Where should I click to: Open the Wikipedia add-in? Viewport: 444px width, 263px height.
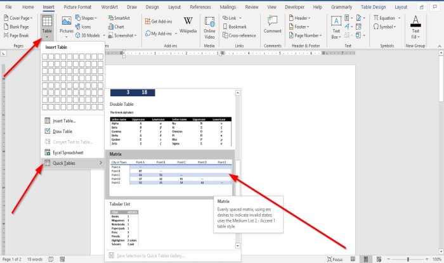pos(188,25)
